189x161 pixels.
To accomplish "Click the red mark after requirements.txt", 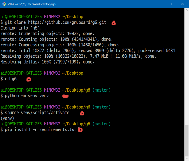I will point(80,130).
